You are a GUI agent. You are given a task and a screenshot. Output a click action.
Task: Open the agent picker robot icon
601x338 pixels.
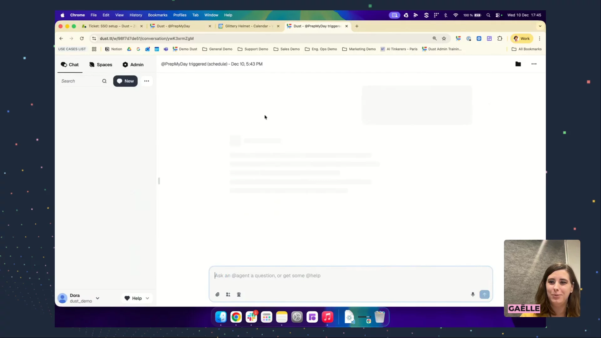coord(239,294)
